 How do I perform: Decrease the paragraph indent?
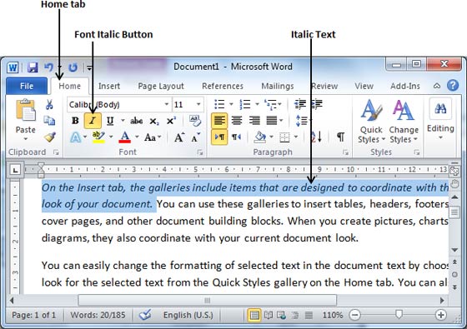pos(300,104)
